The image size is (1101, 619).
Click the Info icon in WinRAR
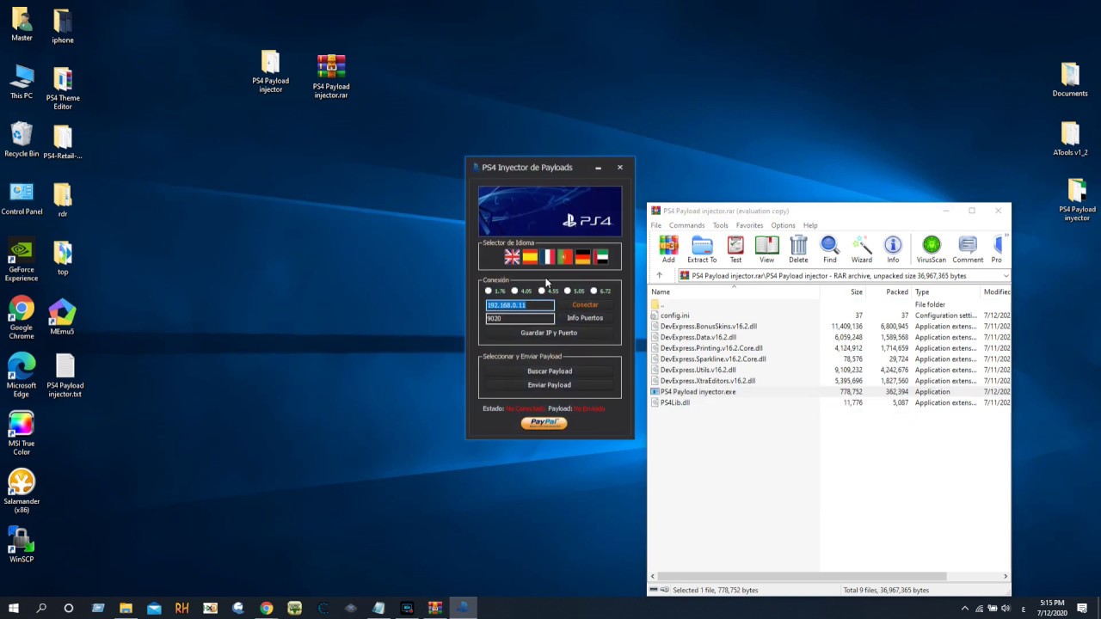click(893, 249)
